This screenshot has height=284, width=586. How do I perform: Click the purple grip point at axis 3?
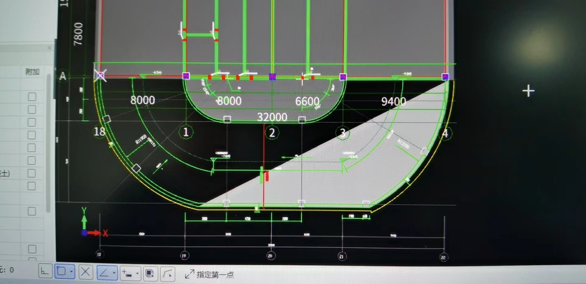click(x=343, y=77)
